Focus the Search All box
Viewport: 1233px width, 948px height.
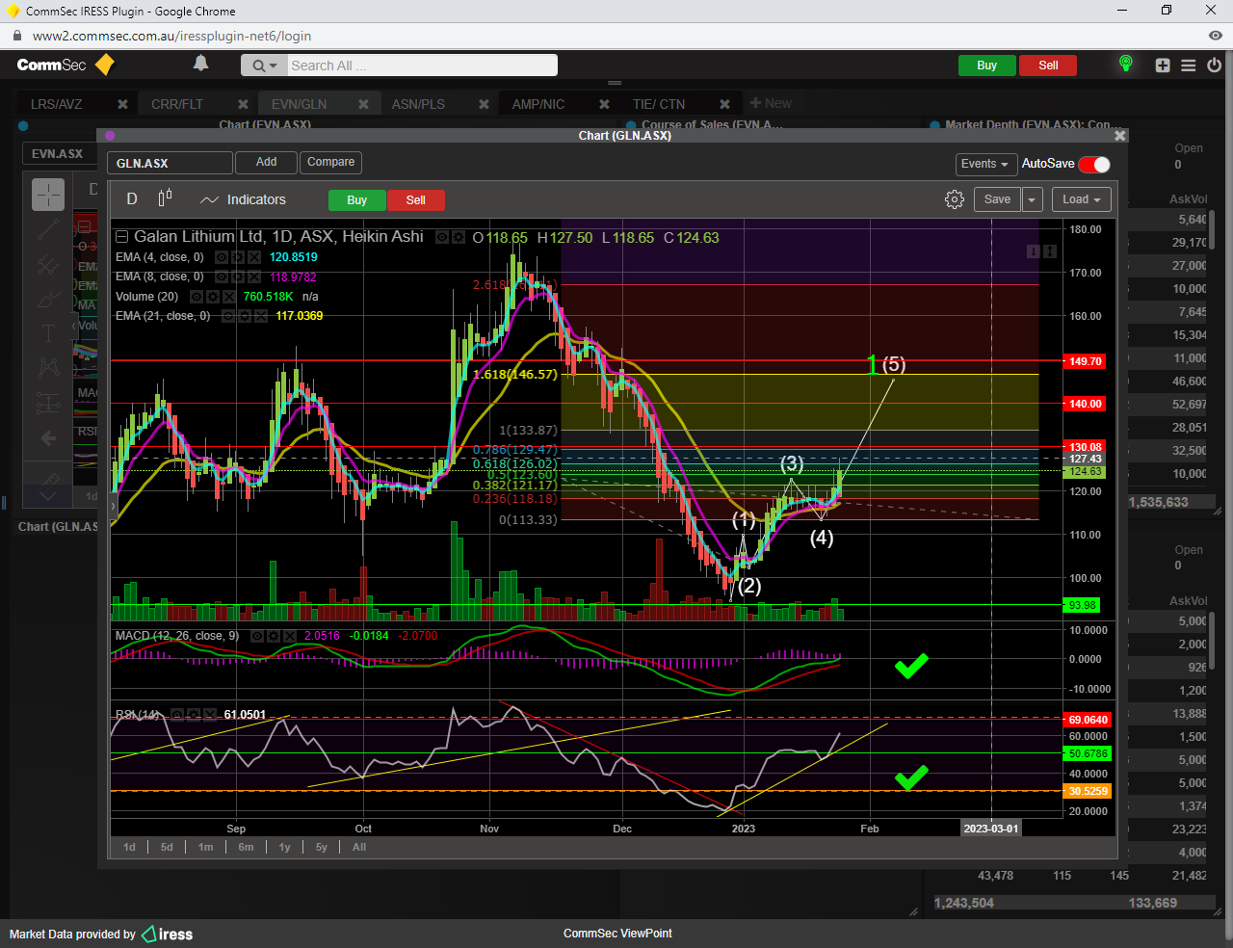pos(422,66)
